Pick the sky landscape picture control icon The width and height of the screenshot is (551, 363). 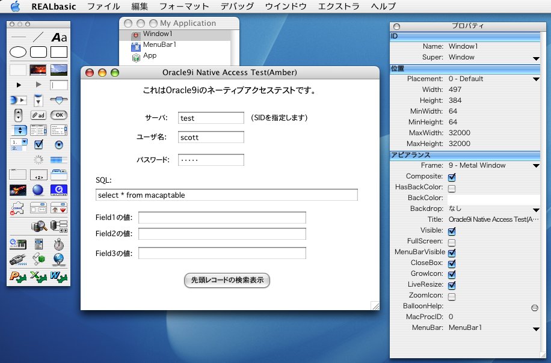[59, 70]
